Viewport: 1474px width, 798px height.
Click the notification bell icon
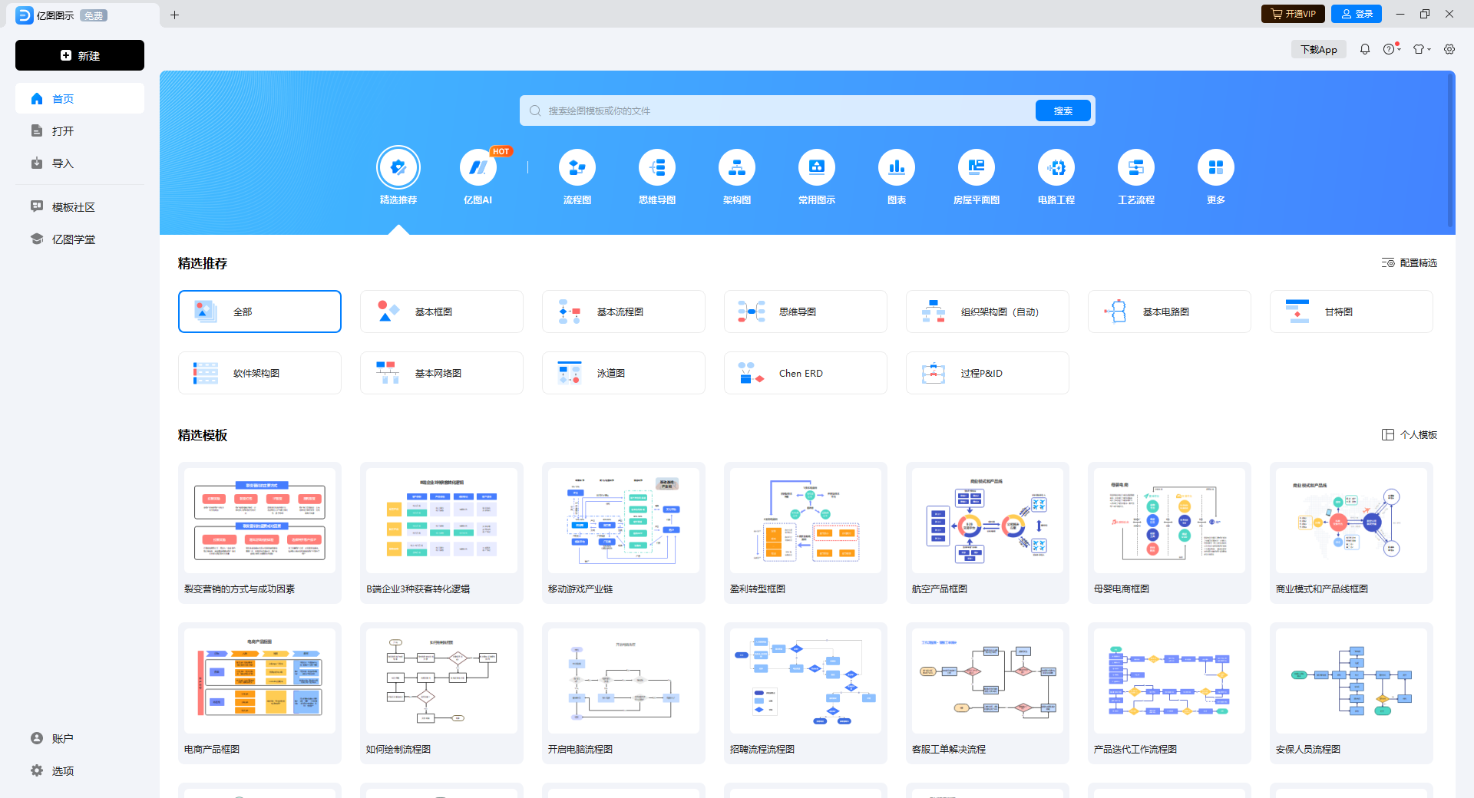(x=1364, y=49)
